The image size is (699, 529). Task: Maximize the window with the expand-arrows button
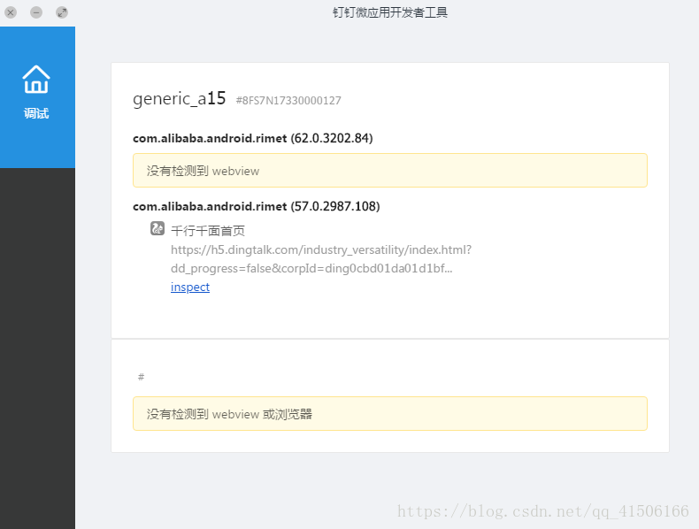pyautogui.click(x=62, y=12)
